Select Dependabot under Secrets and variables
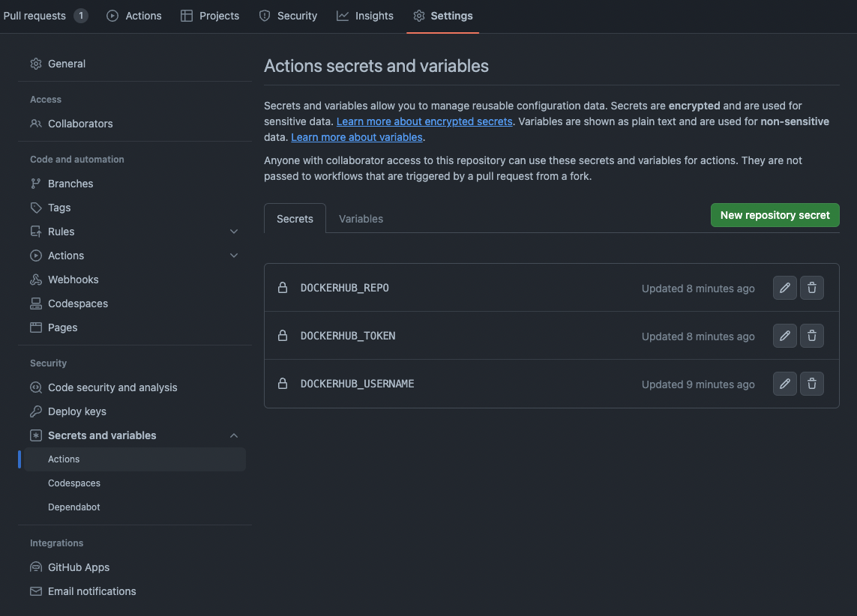 [x=73, y=507]
